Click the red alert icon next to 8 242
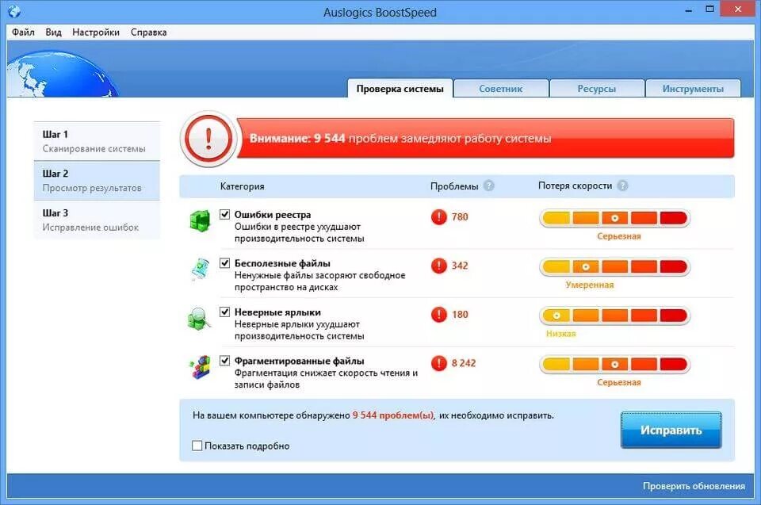Screen dimensions: 761x505 point(438,363)
